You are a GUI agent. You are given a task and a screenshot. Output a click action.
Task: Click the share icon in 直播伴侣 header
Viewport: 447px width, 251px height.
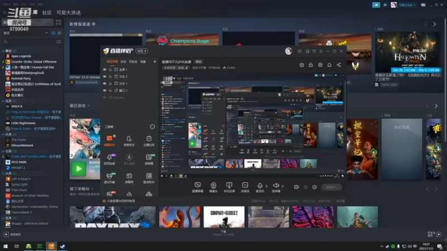click(x=339, y=65)
